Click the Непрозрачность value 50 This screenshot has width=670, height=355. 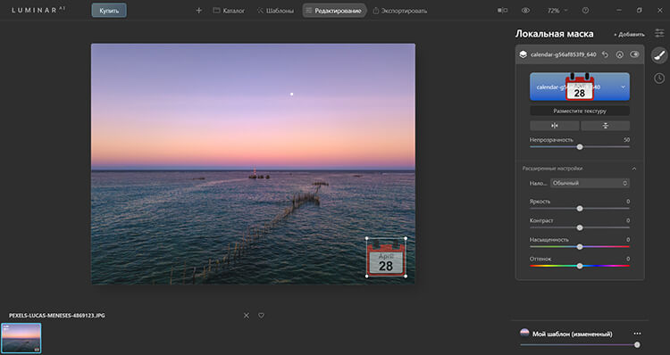pos(626,140)
